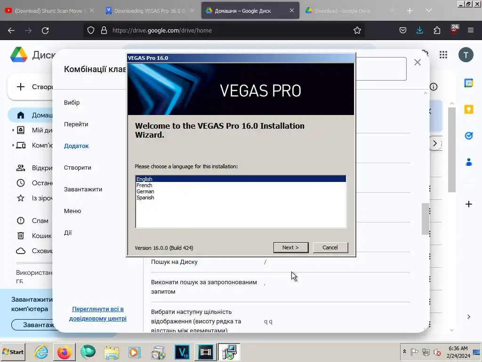Open starred items in Drive sidebar
Viewport: 482px width, 362px height.
pyautogui.click(x=34, y=198)
